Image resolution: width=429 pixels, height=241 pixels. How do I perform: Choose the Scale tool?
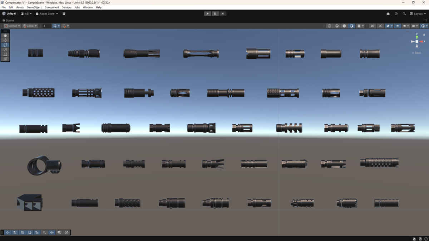(5, 50)
